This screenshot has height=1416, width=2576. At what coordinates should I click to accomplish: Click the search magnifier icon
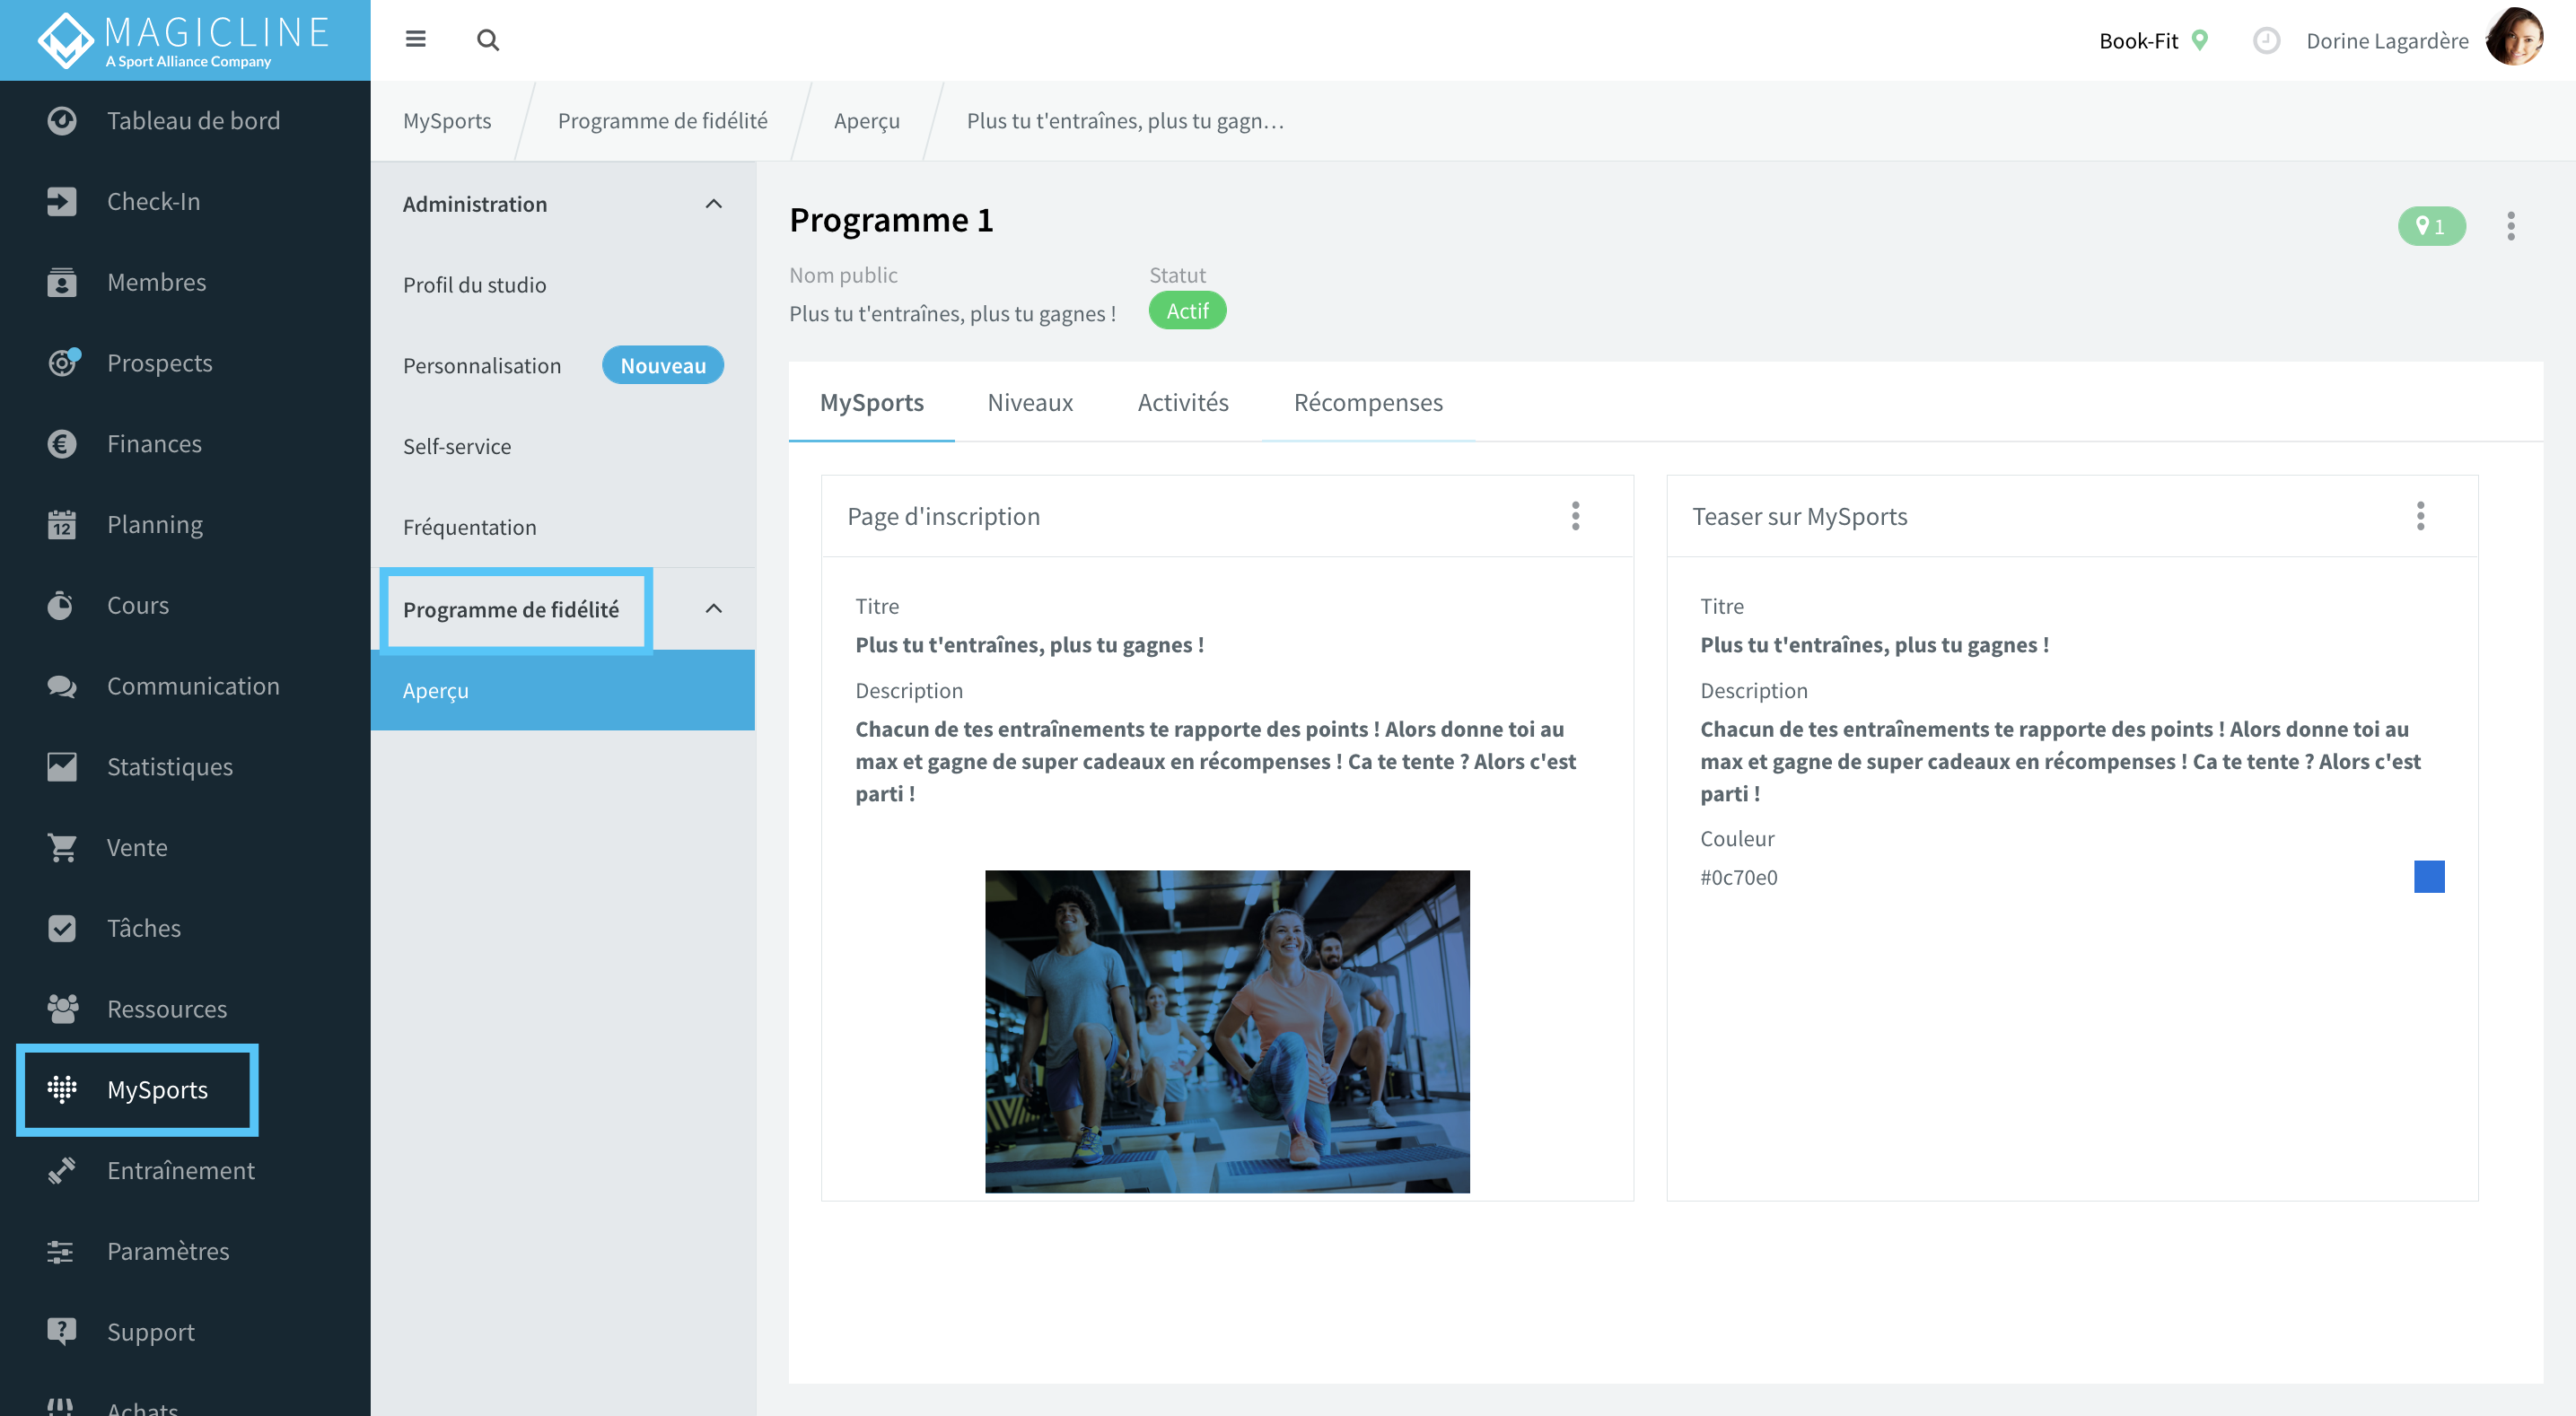tap(487, 40)
